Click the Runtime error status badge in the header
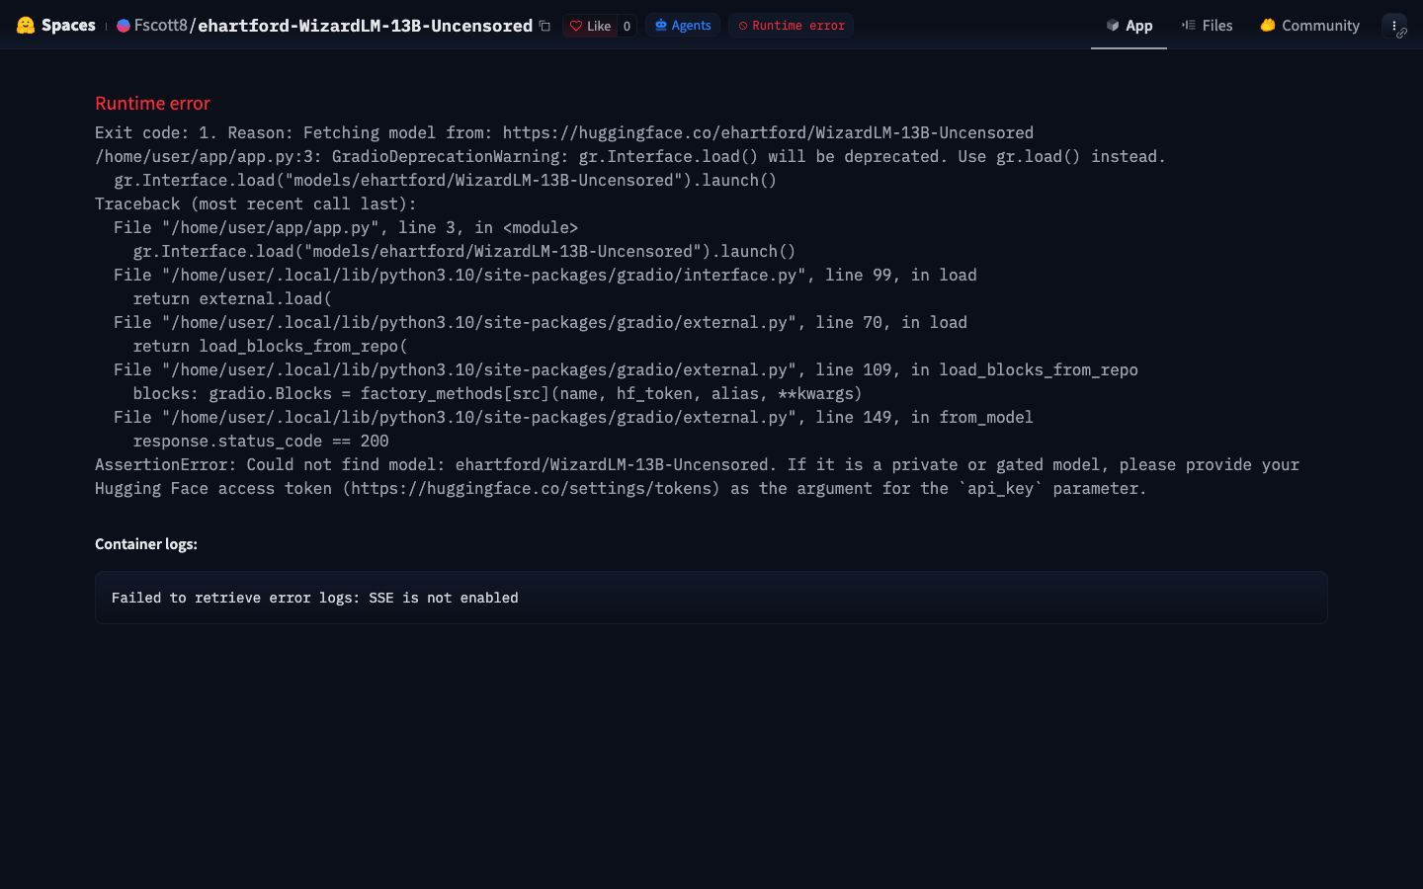The image size is (1423, 889). pyautogui.click(x=792, y=26)
